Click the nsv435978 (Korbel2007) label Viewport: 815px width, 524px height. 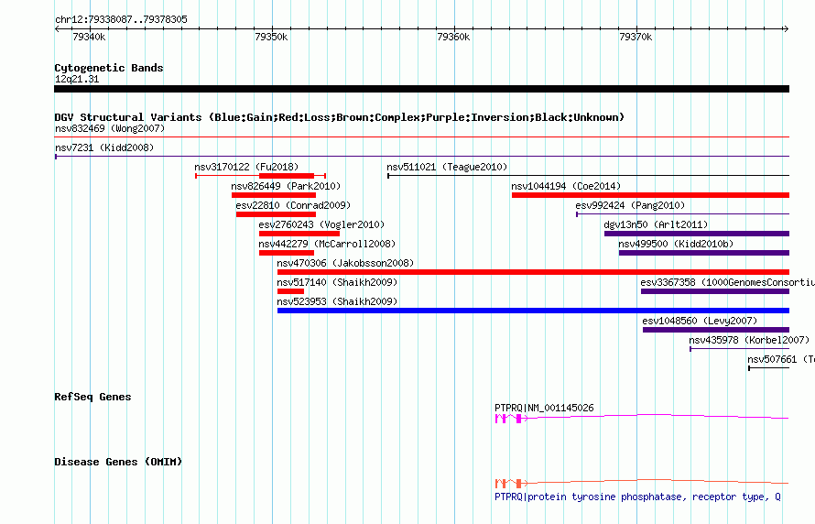[x=749, y=340]
